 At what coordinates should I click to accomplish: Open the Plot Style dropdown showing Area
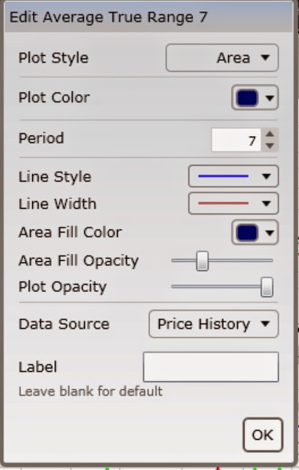click(222, 58)
